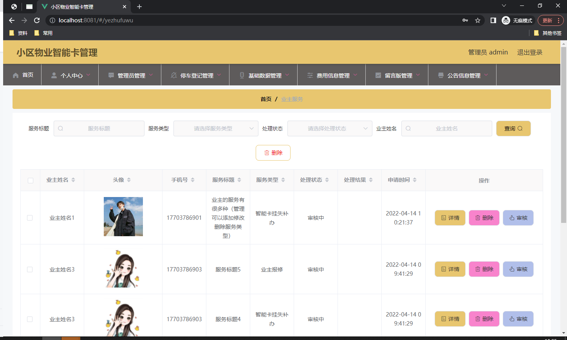Expand the 留言版管理 menu

click(397, 75)
